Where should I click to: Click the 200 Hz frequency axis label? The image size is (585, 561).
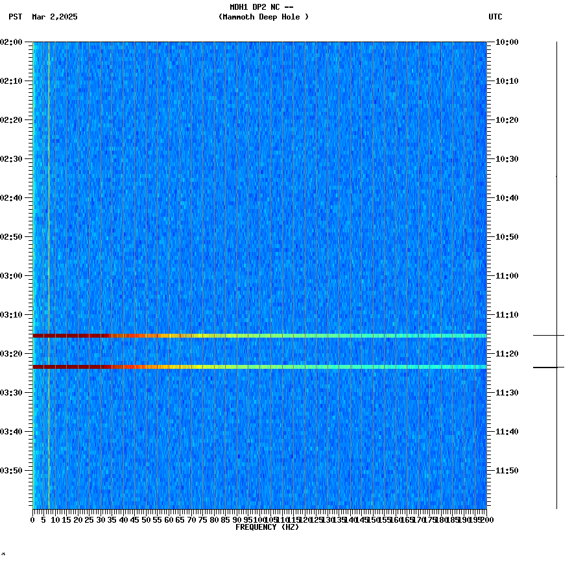coord(486,519)
